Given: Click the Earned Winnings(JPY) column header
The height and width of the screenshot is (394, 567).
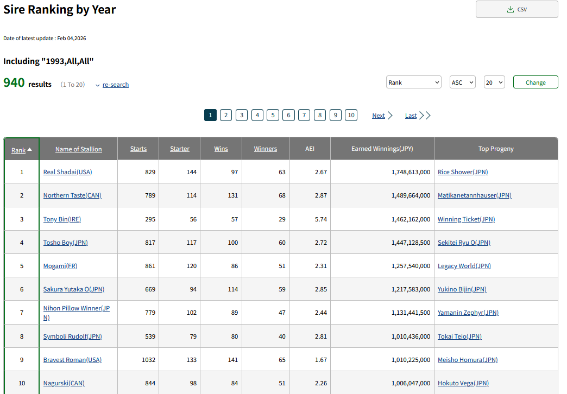Looking at the screenshot, I should point(382,149).
